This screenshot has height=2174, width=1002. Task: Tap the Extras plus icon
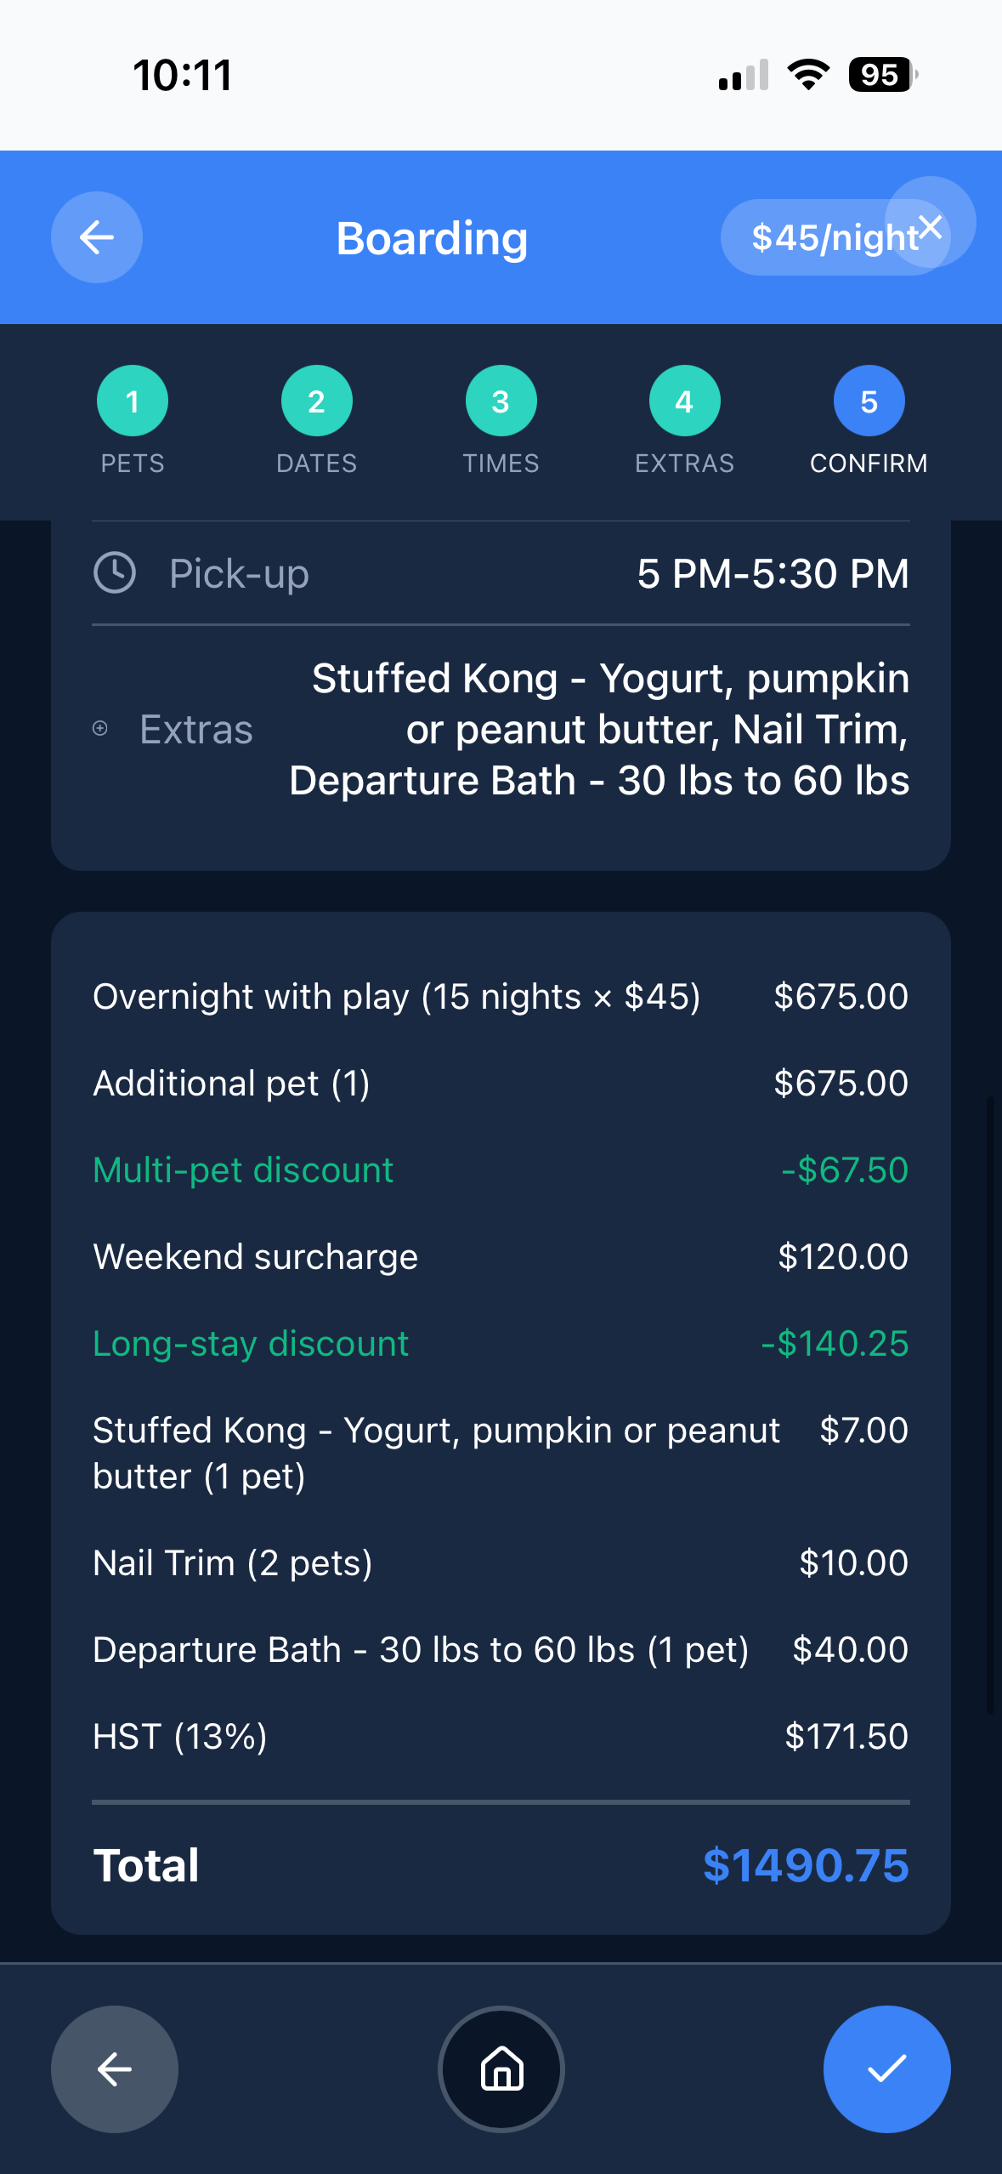pyautogui.click(x=100, y=728)
